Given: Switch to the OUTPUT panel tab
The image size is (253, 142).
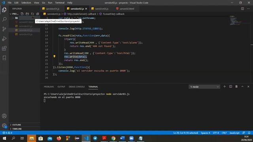Looking at the screenshot, I should click(61, 87).
